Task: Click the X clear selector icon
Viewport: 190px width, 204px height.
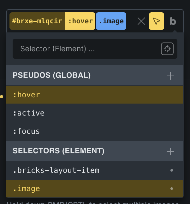Action: coord(141,21)
